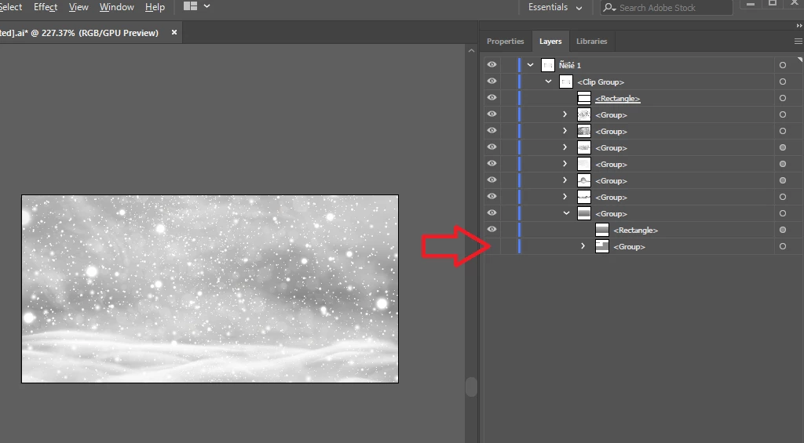
Task: Click the target circle of the nested hidden Group
Action: click(x=783, y=246)
